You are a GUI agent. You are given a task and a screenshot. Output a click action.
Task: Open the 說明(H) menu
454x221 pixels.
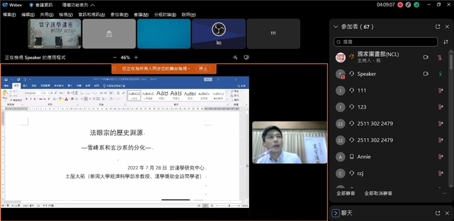(x=188, y=15)
